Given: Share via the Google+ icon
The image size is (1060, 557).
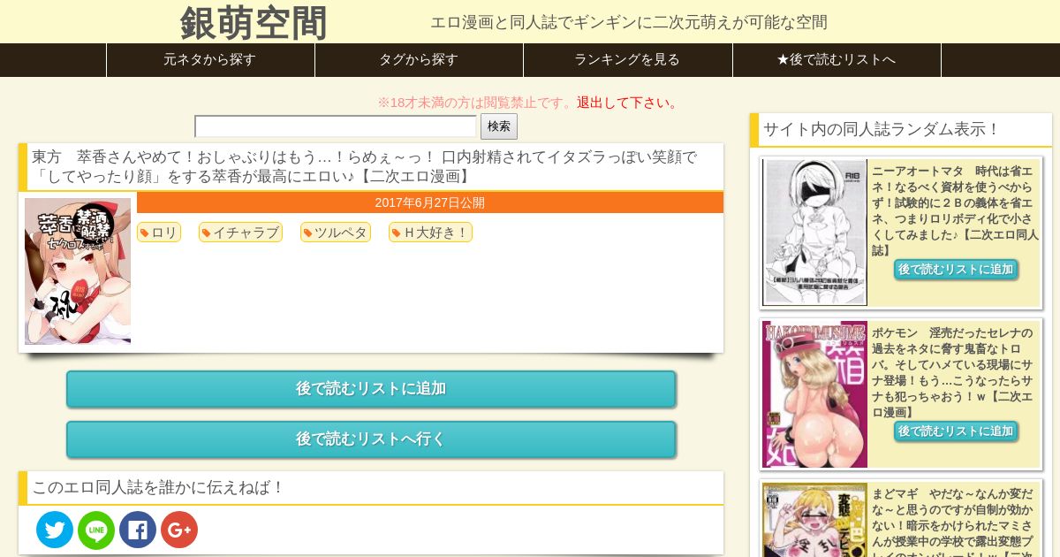Looking at the screenshot, I should coord(179,530).
